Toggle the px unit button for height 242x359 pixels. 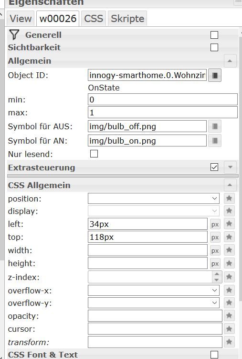click(215, 264)
